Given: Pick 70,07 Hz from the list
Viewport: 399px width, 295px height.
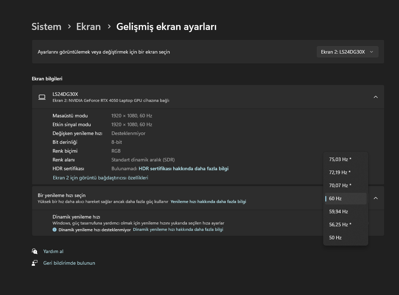Looking at the screenshot, I should pos(340,185).
